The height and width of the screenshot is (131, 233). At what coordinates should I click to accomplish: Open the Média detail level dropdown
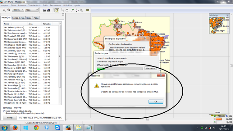(x=32, y=10)
